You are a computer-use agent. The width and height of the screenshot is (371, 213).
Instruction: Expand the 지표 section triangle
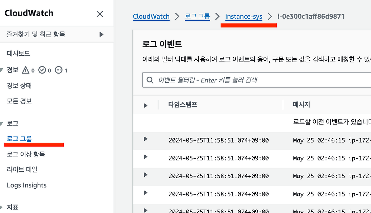click(1, 207)
